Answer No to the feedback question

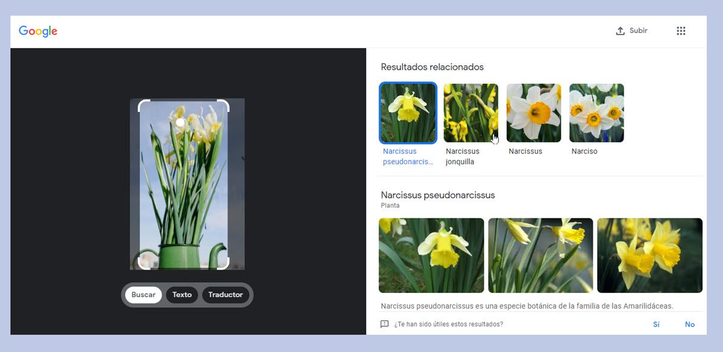690,324
